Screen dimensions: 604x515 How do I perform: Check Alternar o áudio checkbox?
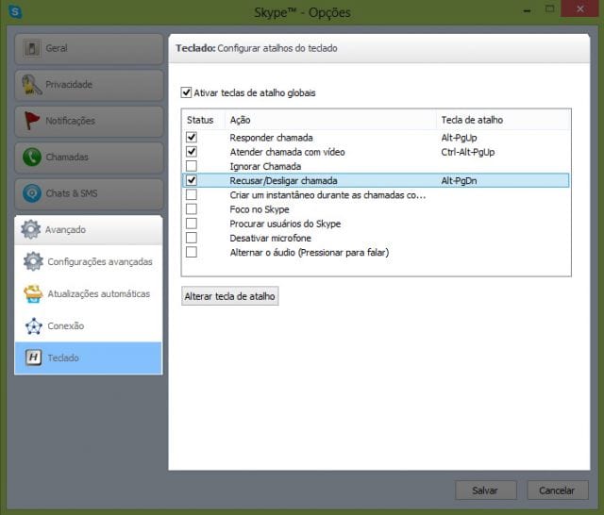(x=192, y=252)
